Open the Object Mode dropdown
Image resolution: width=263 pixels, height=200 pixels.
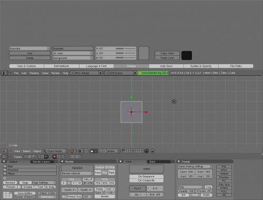56,151
